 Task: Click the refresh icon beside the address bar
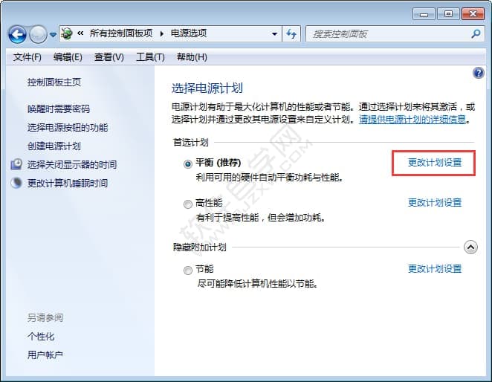pyautogui.click(x=291, y=34)
